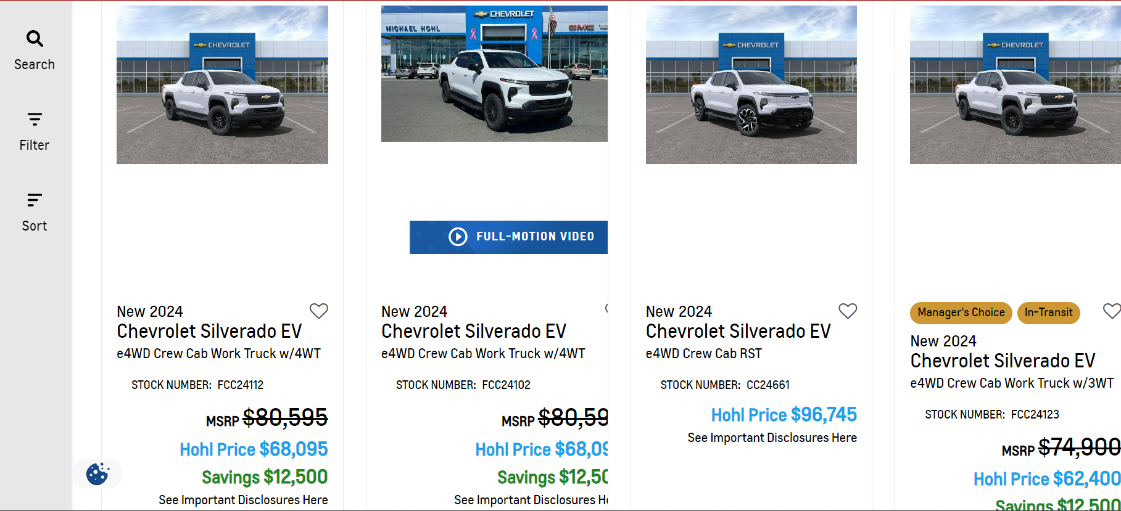Open the Filter panel icon
This screenshot has height=511, width=1121.
35,119
